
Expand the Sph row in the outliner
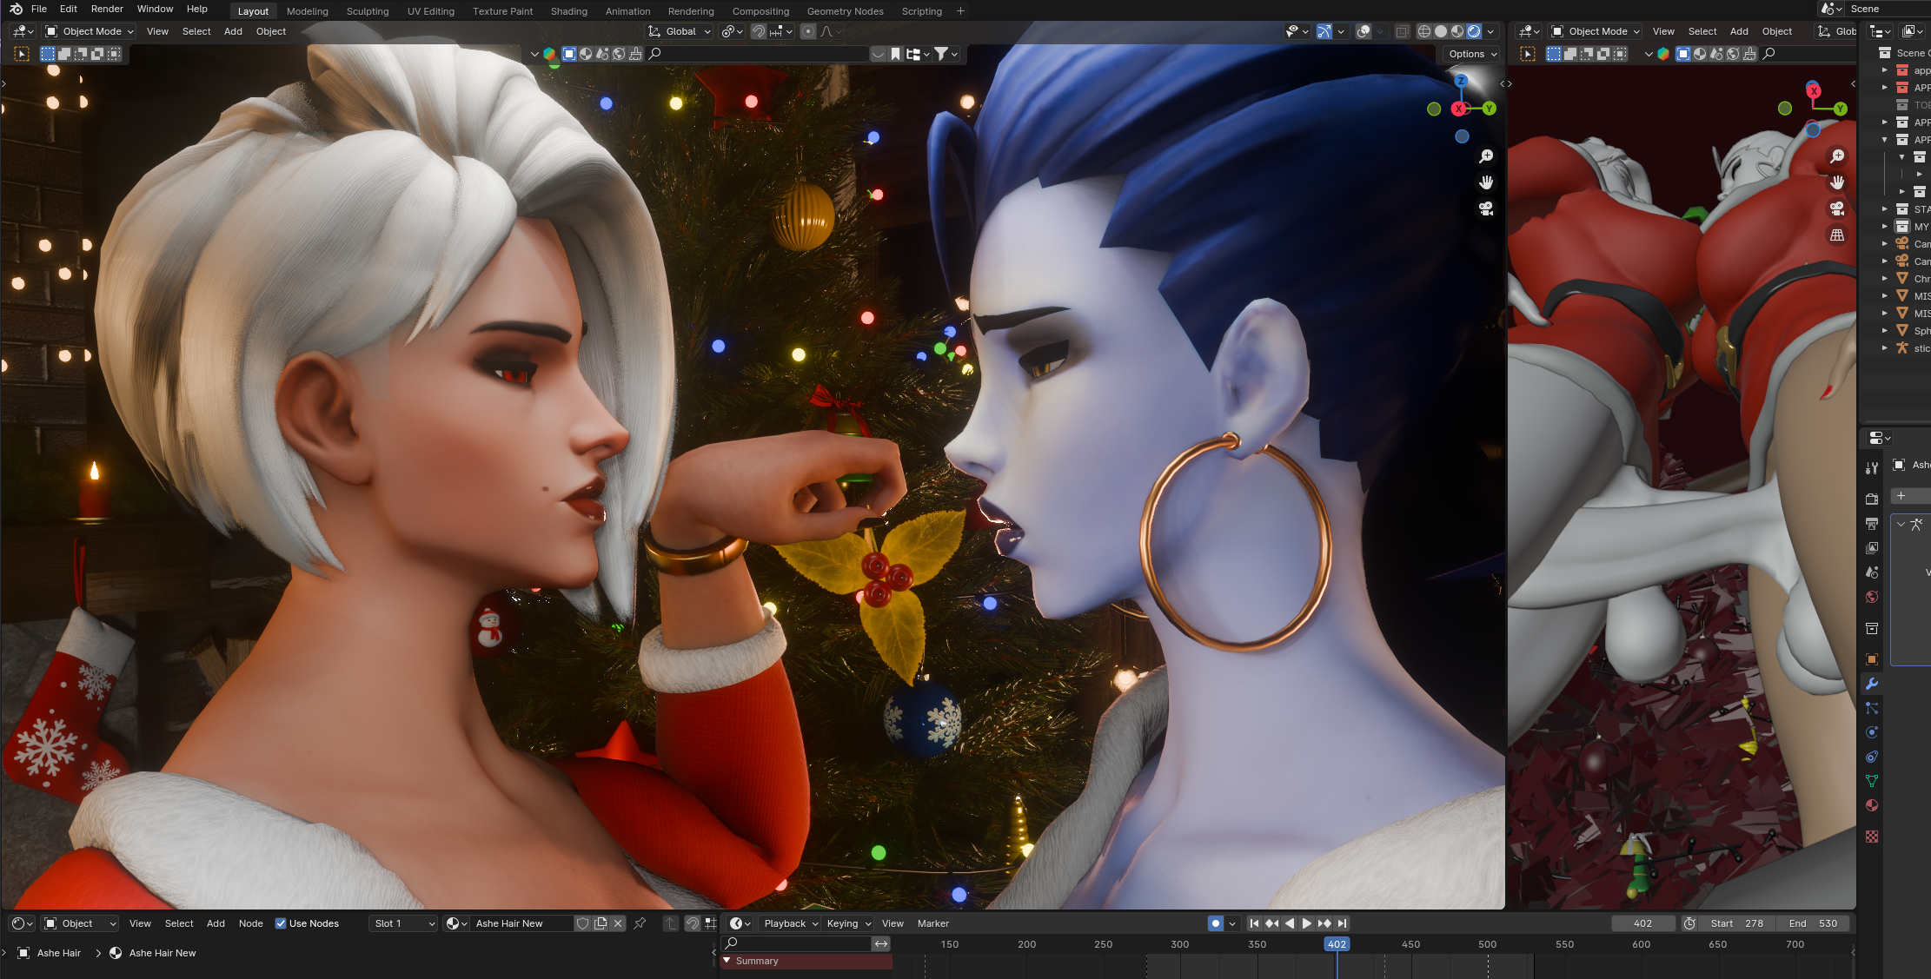click(1885, 331)
